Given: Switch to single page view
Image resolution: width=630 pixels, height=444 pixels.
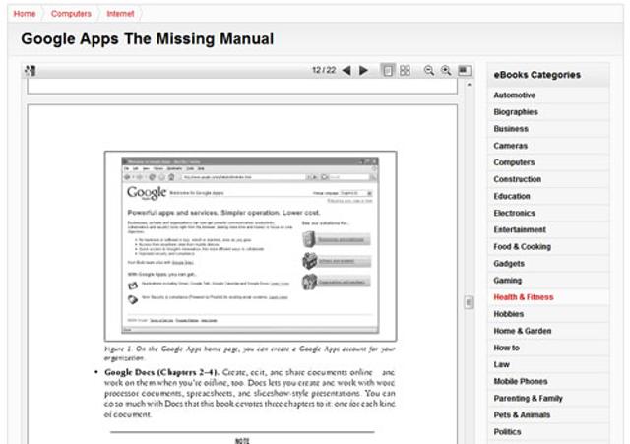Looking at the screenshot, I should tap(388, 71).
